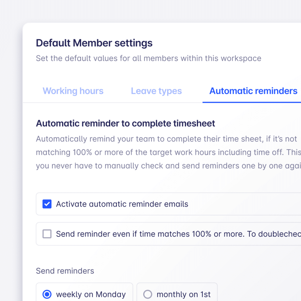This screenshot has width=301, height=301.
Task: Switch to the Working hours tab
Action: (x=73, y=91)
